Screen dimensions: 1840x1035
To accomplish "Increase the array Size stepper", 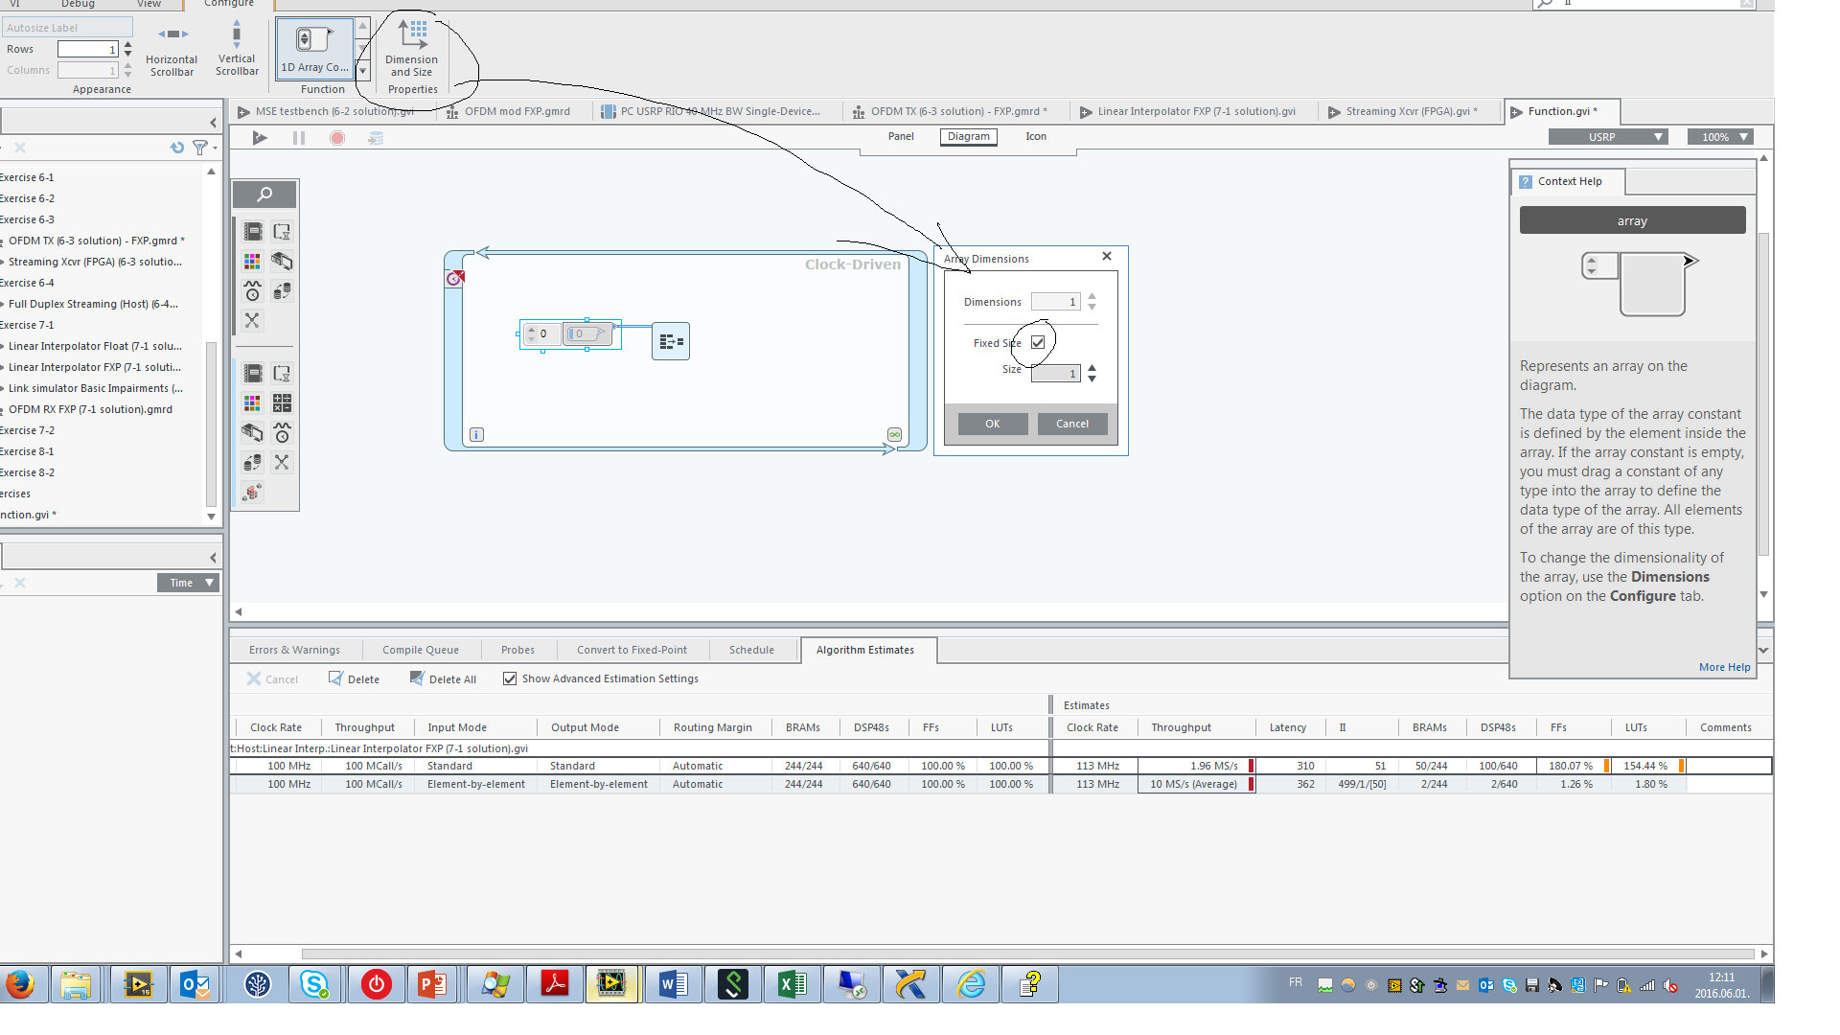I will pyautogui.click(x=1092, y=368).
